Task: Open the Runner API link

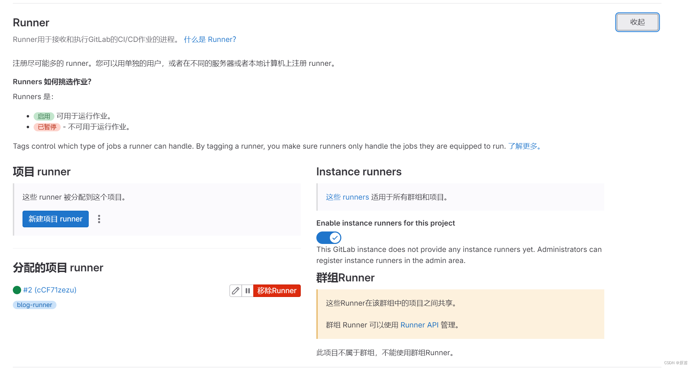Action: (x=419, y=325)
